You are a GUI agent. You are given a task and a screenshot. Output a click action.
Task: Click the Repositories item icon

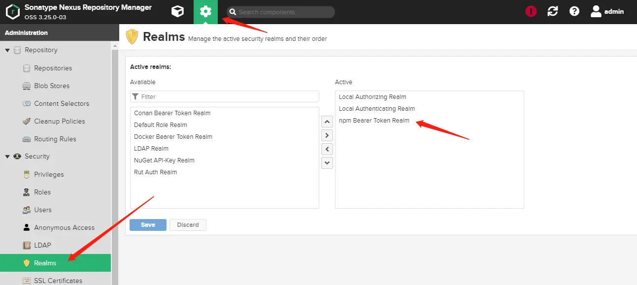tap(27, 68)
